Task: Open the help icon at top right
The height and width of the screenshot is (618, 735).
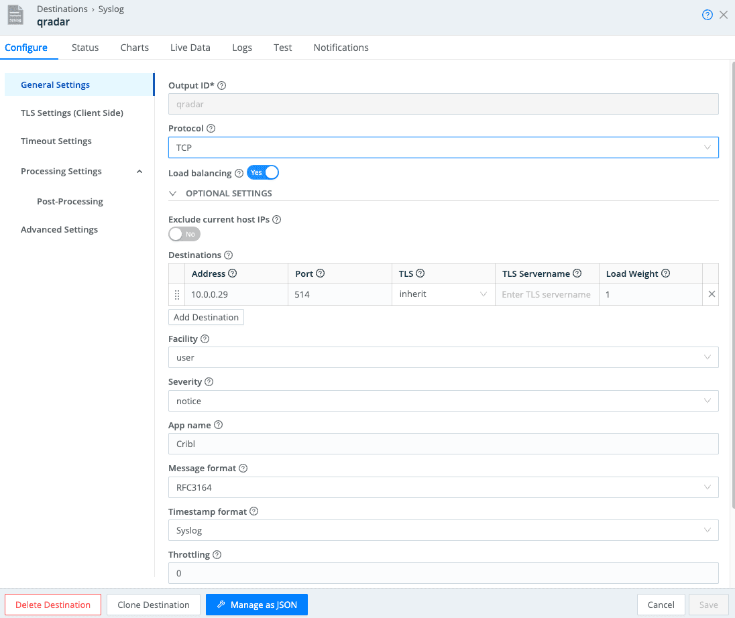Action: 707,15
